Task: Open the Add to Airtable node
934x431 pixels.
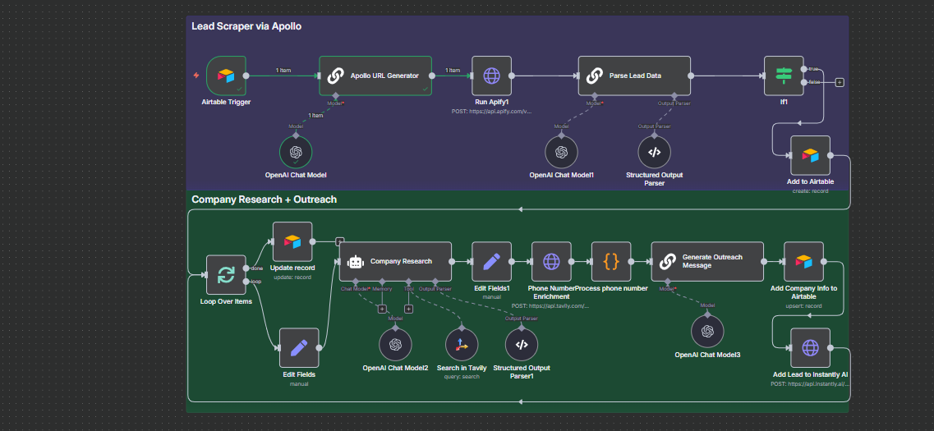Action: click(810, 155)
